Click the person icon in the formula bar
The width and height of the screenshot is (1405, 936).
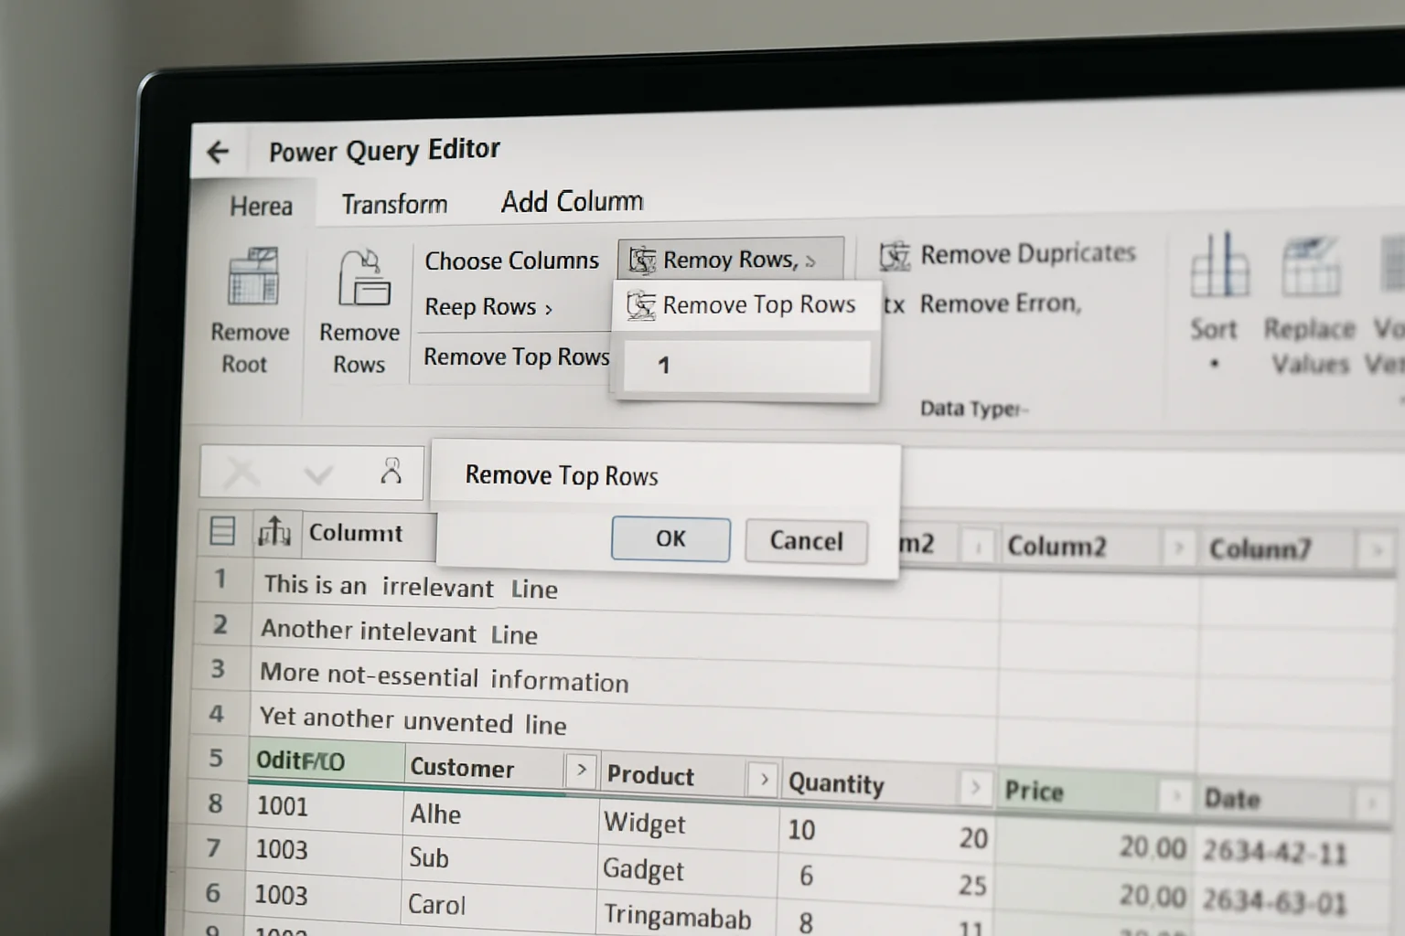pos(391,471)
